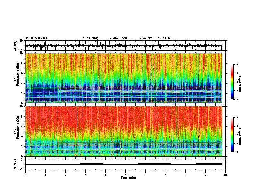Image resolution: width=254 pixels, height=196 pixels.
Task: Click the "-7" value on ch.2 colorbar
Action: click(237, 152)
